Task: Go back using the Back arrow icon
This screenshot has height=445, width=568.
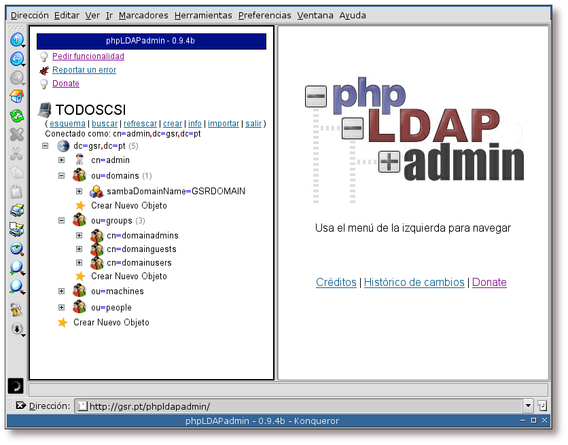Action: coord(16,59)
